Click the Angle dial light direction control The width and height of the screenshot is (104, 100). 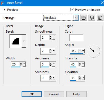(x=93, y=51)
